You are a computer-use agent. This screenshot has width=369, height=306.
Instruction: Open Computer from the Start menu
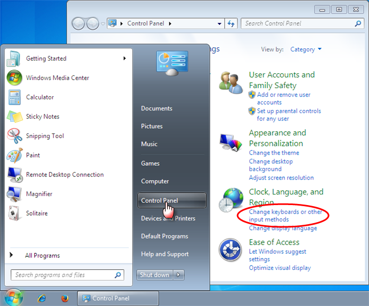coord(155,181)
